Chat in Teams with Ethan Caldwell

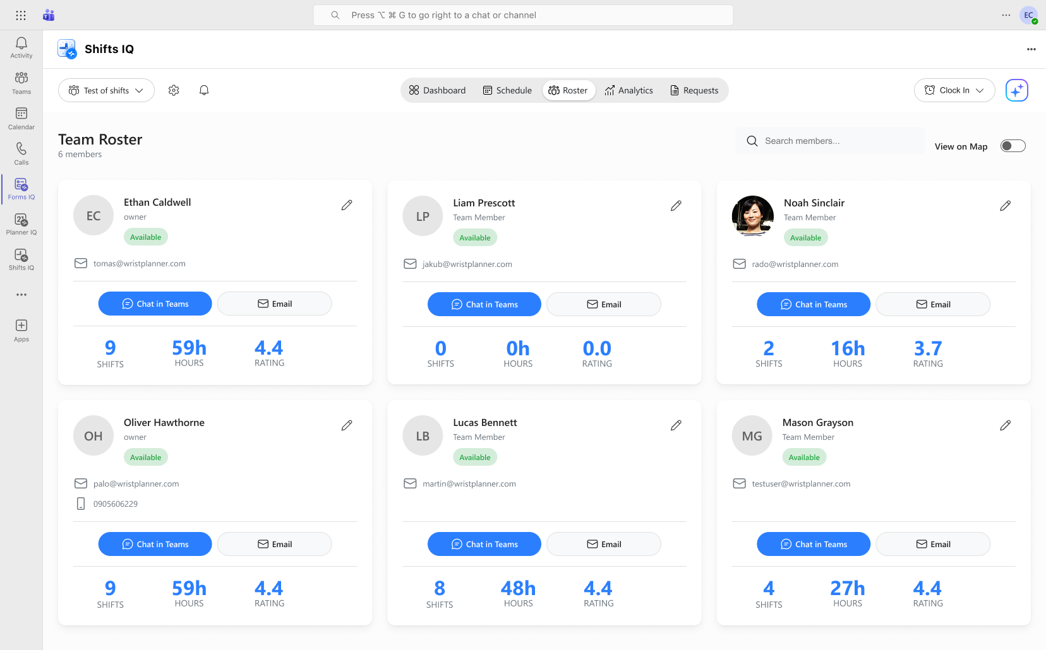(x=155, y=304)
